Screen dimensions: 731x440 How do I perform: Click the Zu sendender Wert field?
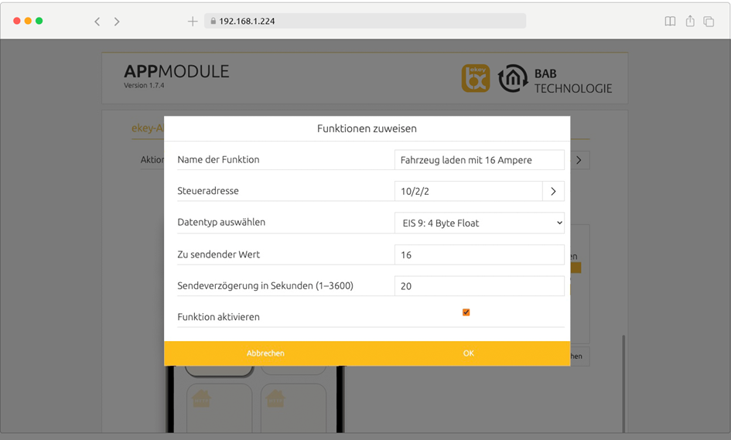click(480, 254)
